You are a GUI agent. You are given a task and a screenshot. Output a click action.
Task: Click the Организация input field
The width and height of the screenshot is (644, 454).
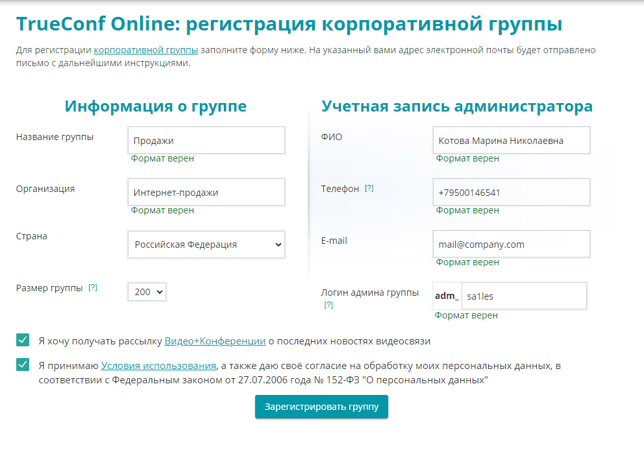pos(206,192)
